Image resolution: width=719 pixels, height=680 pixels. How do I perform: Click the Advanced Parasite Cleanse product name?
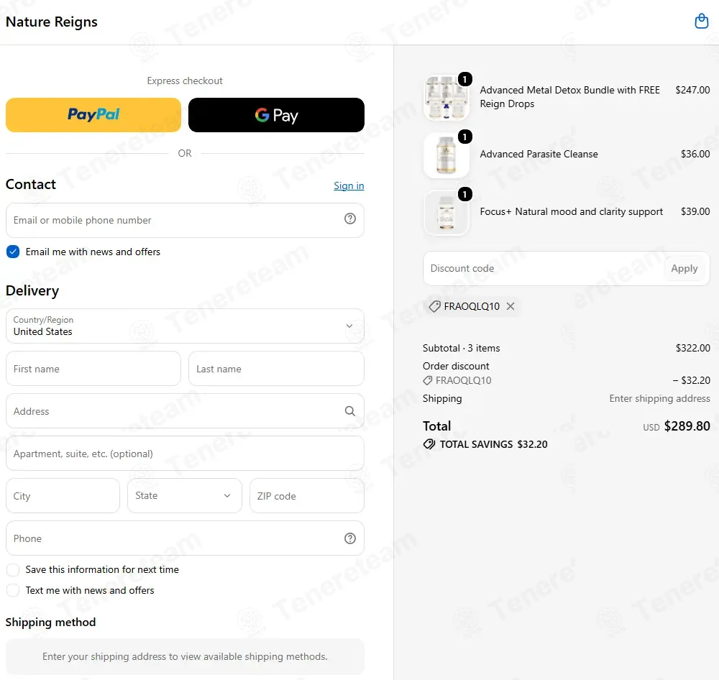539,154
